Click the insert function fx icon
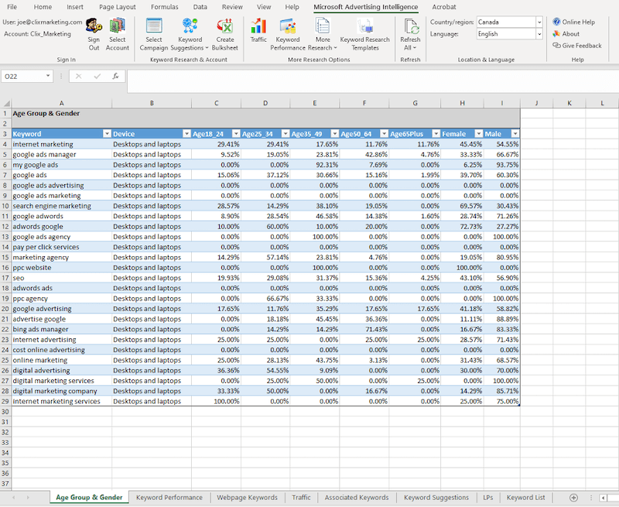Image resolution: width=619 pixels, height=507 pixels. click(115, 76)
